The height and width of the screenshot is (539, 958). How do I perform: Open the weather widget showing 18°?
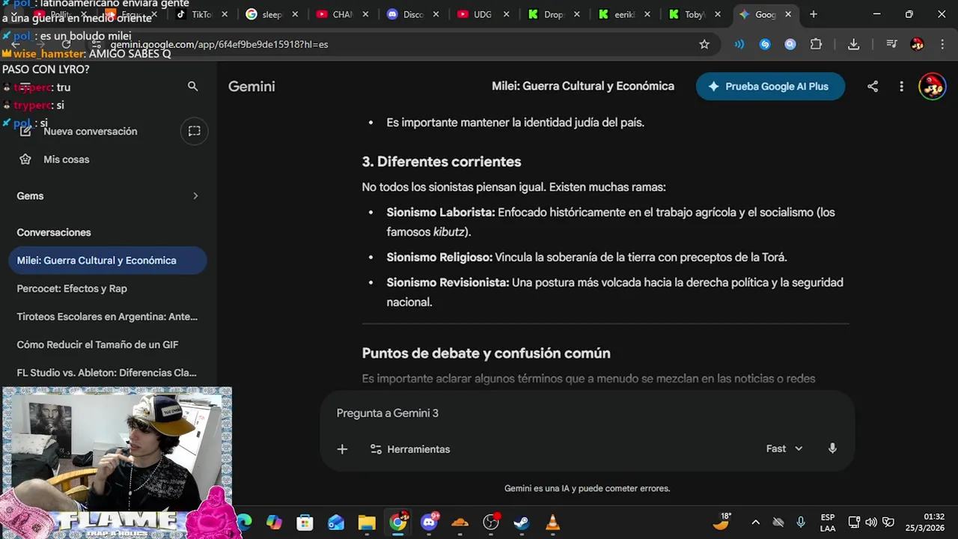pyautogui.click(x=721, y=522)
